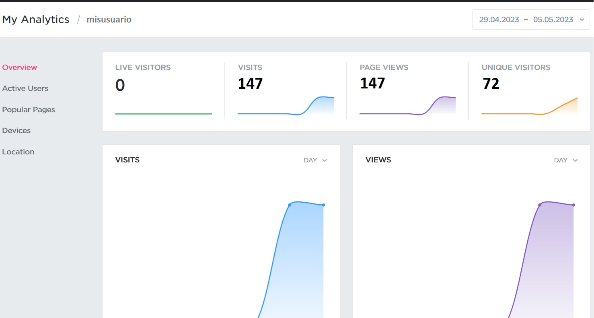
Task: Click the date range chevron arrow
Action: (582, 20)
